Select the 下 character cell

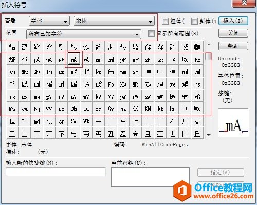37,133
